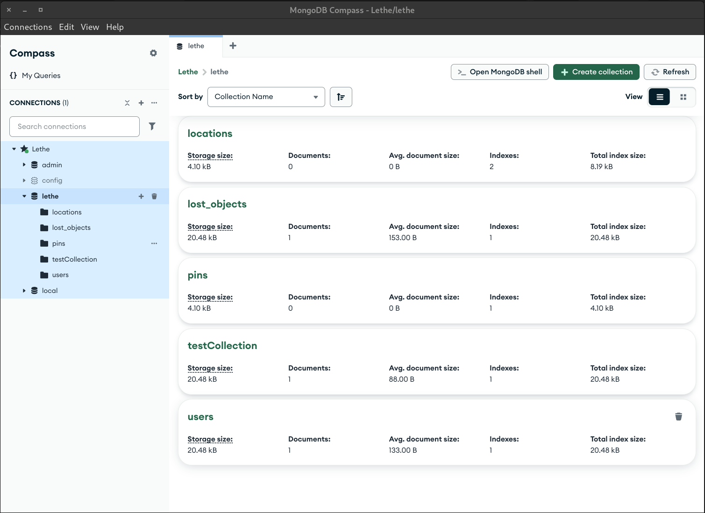Open the testCollection card title
The height and width of the screenshot is (513, 705).
point(222,346)
